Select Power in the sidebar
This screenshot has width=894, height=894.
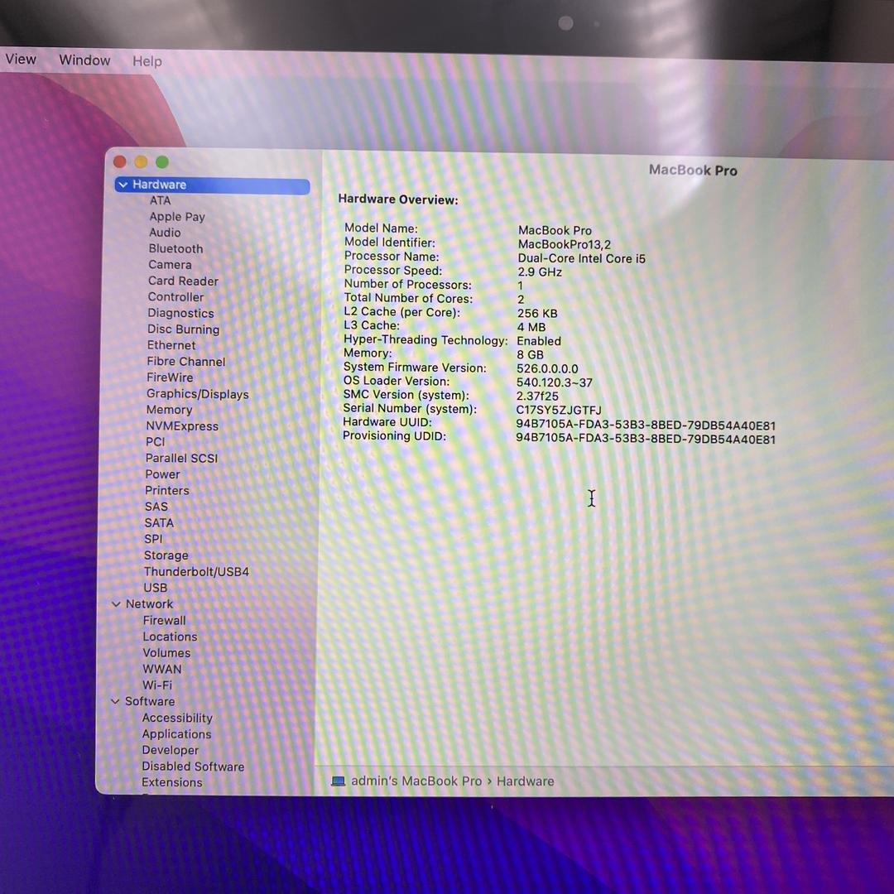pos(162,474)
